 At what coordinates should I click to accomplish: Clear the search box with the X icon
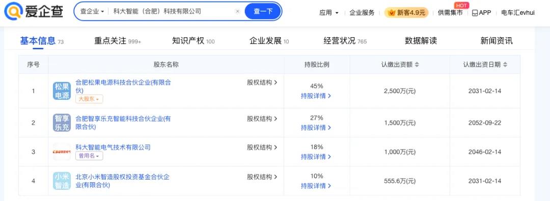coord(237,11)
